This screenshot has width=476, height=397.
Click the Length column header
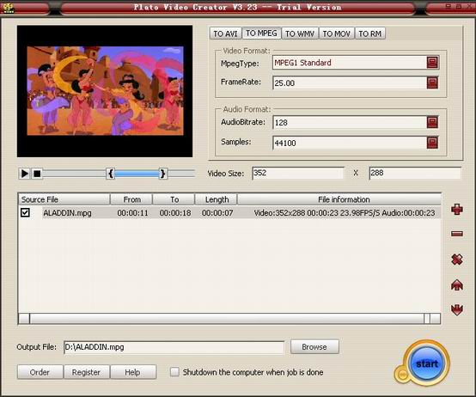217,199
